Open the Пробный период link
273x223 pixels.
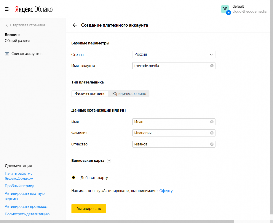tap(19, 186)
